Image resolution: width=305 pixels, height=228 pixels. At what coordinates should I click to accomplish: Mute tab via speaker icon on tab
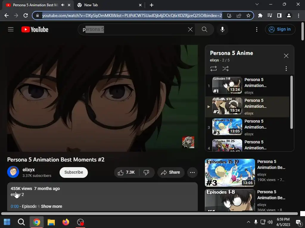63,5
